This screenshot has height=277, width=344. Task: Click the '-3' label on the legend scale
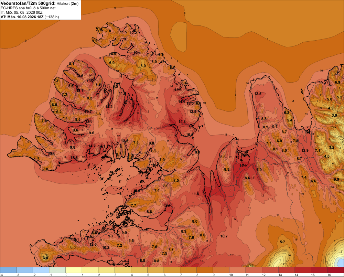click(x=18, y=275)
